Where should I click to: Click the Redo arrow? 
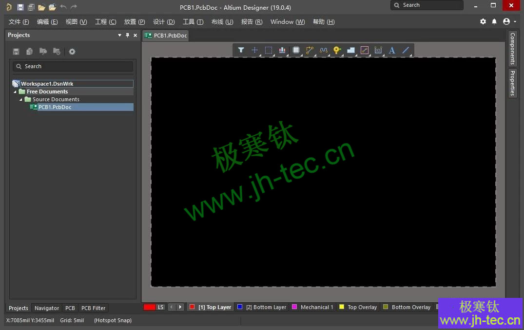pyautogui.click(x=74, y=7)
